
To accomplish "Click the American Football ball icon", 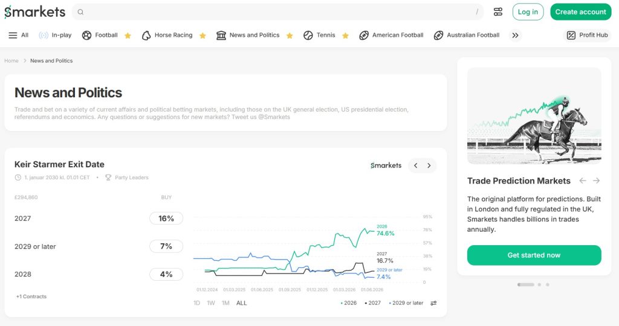I will click(x=363, y=35).
